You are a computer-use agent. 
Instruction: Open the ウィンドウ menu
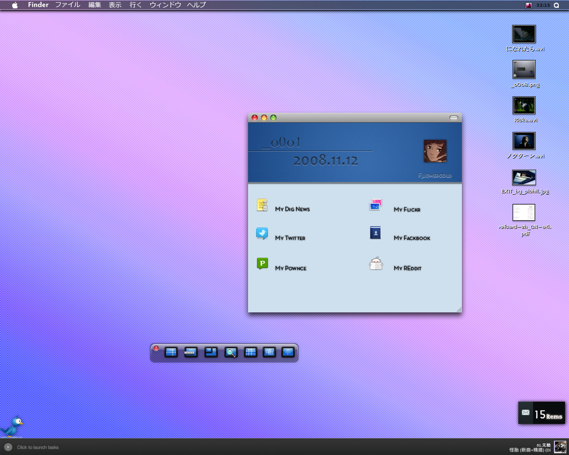point(165,5)
